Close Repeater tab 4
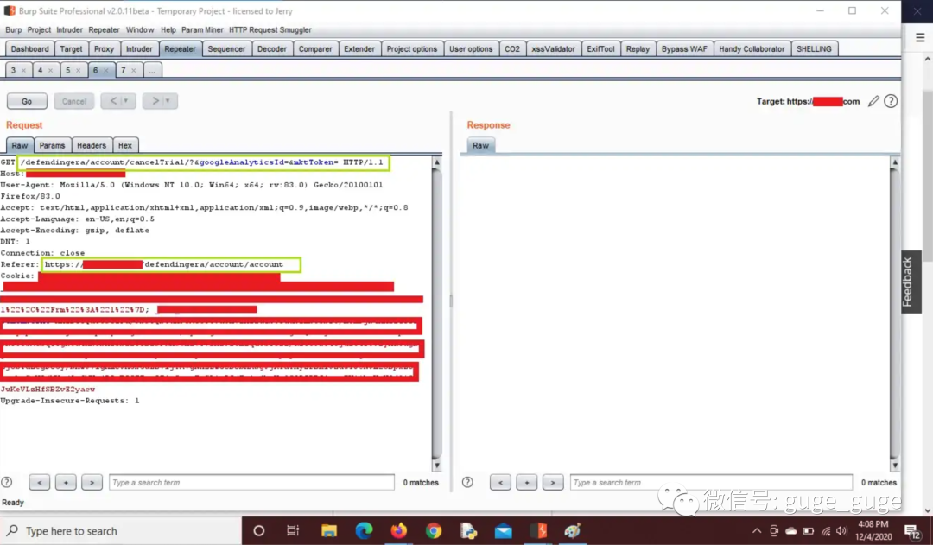Image resolution: width=933 pixels, height=545 pixels. click(x=51, y=70)
